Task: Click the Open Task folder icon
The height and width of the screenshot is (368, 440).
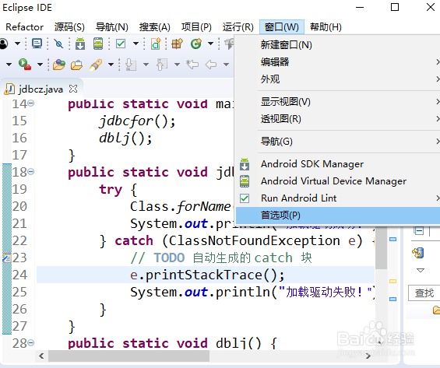Action: (x=76, y=65)
